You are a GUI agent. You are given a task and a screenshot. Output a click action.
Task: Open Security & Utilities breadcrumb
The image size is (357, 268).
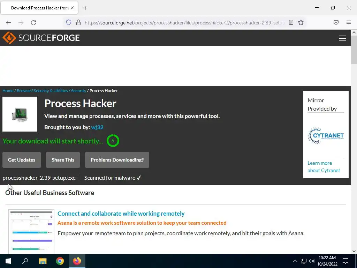(x=51, y=91)
